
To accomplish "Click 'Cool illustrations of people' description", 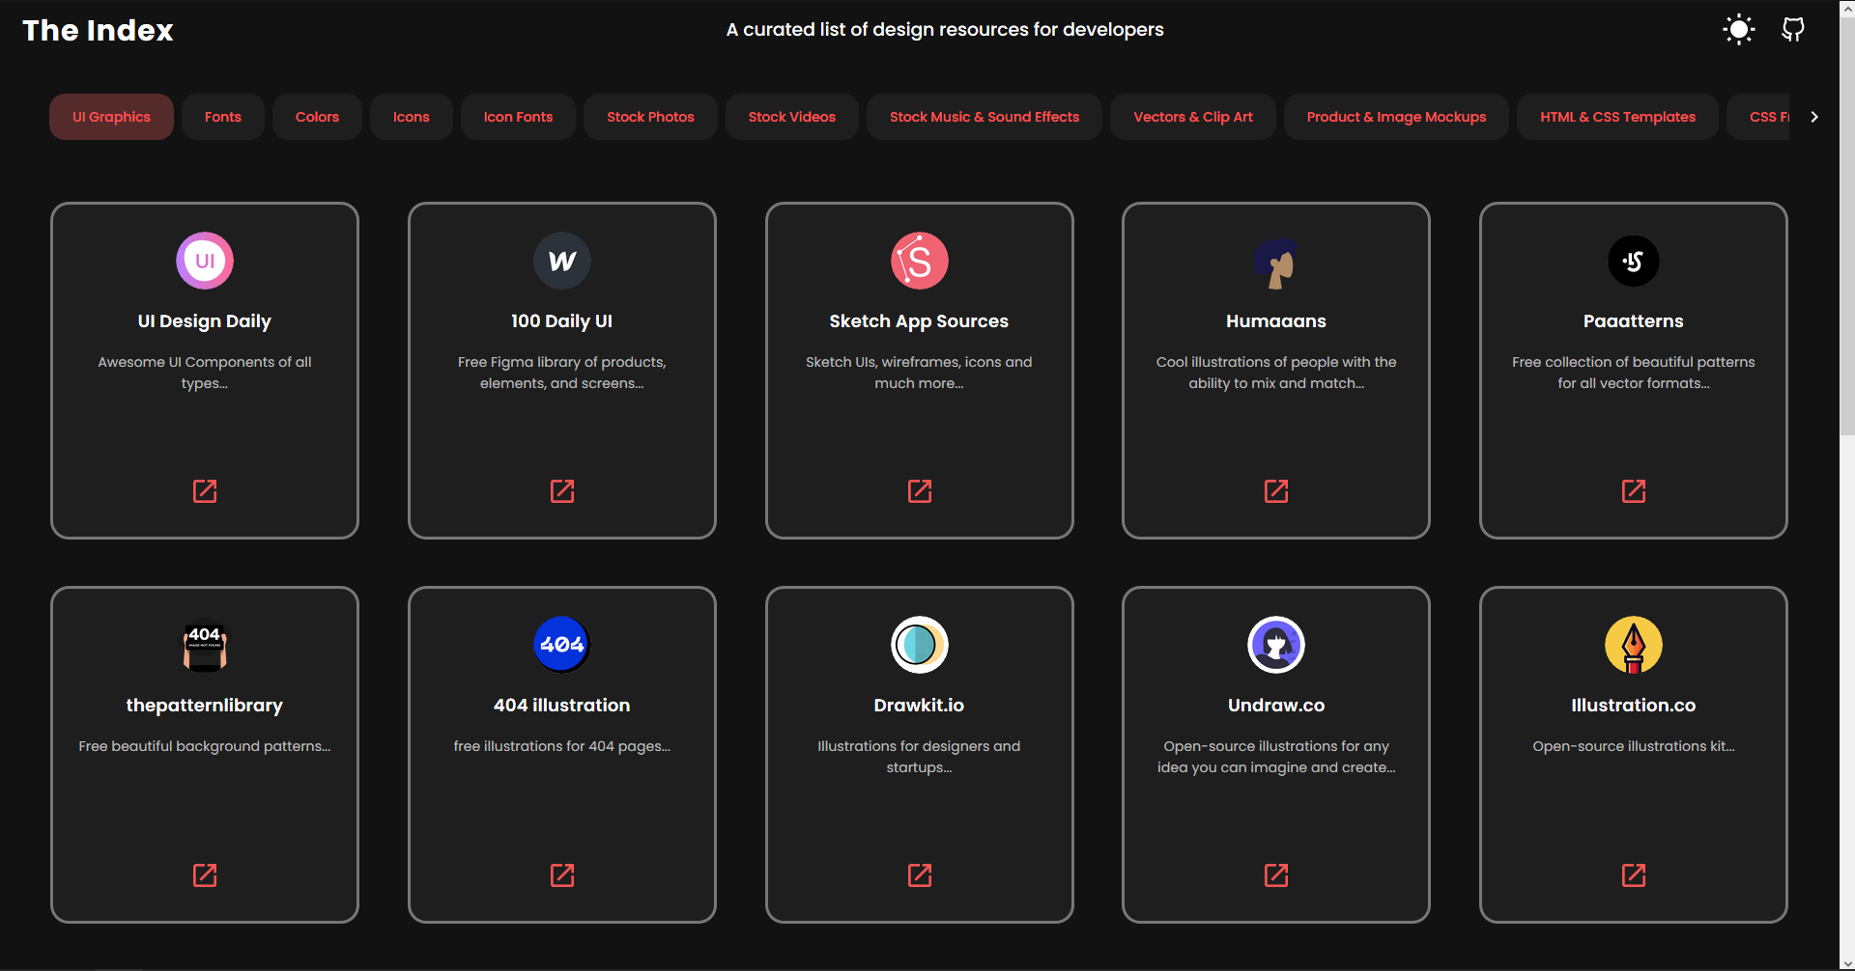I will (1276, 373).
